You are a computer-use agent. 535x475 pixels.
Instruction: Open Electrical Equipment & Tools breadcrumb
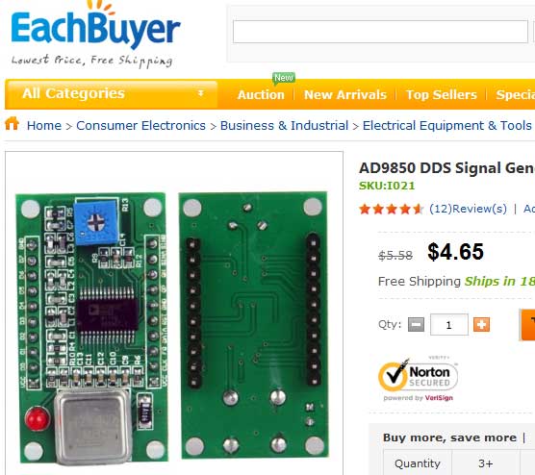[447, 126]
